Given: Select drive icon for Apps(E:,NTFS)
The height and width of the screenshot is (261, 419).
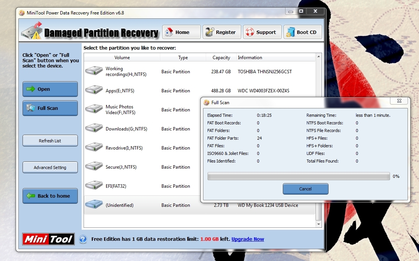Looking at the screenshot, I should pos(94,90).
